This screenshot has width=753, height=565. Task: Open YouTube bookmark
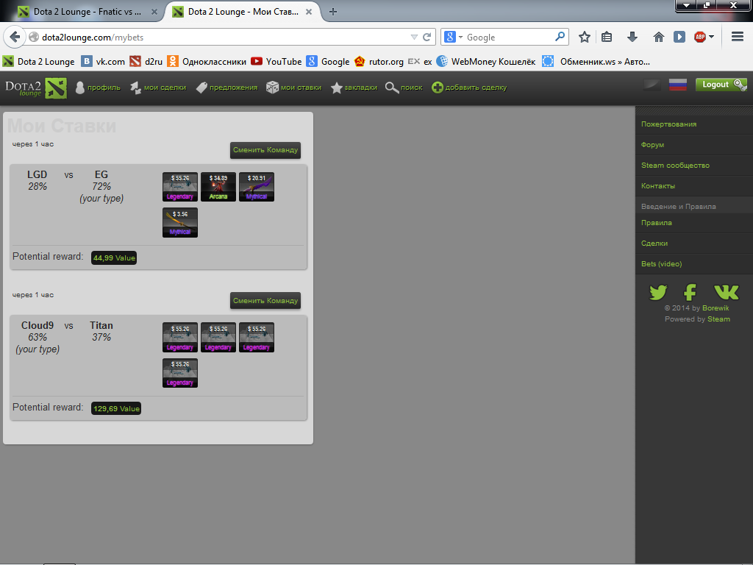point(276,62)
